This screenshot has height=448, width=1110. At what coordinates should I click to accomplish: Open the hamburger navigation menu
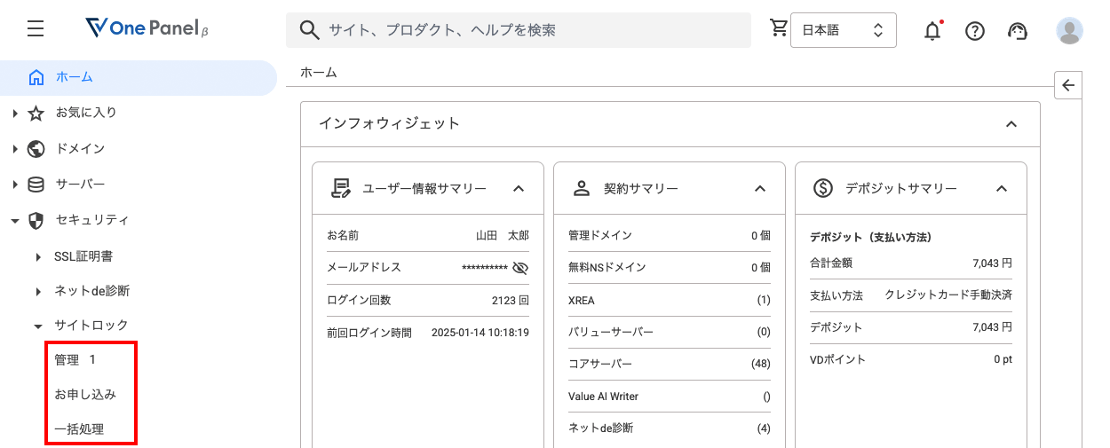pyautogui.click(x=36, y=29)
